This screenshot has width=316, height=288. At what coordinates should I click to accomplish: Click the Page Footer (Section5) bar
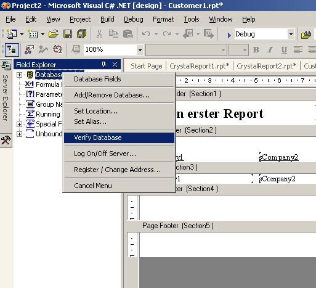[221, 226]
